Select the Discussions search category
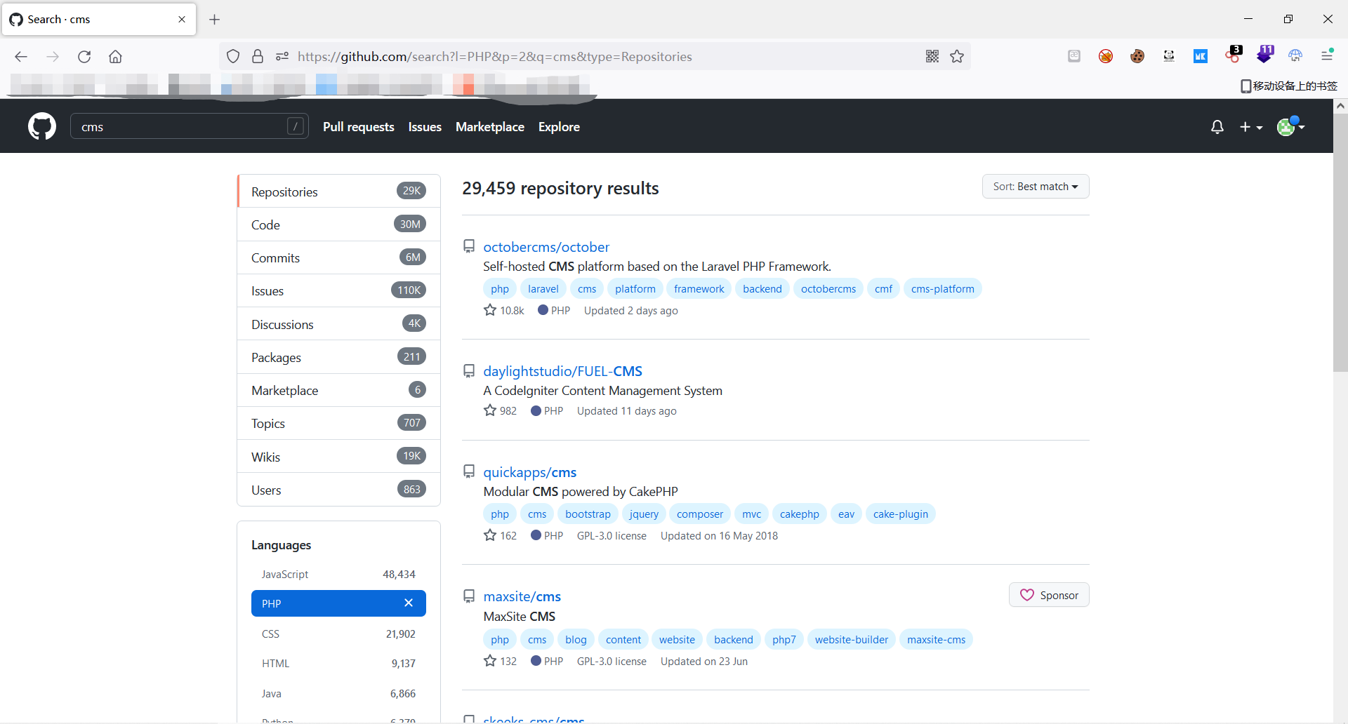This screenshot has width=1348, height=724. click(x=339, y=323)
